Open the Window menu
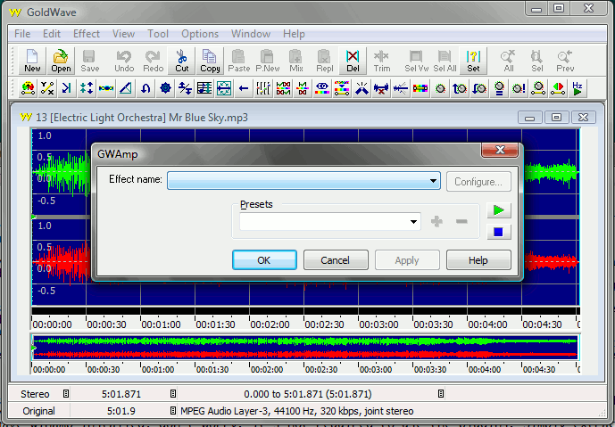The height and width of the screenshot is (427, 615). pyautogui.click(x=251, y=34)
